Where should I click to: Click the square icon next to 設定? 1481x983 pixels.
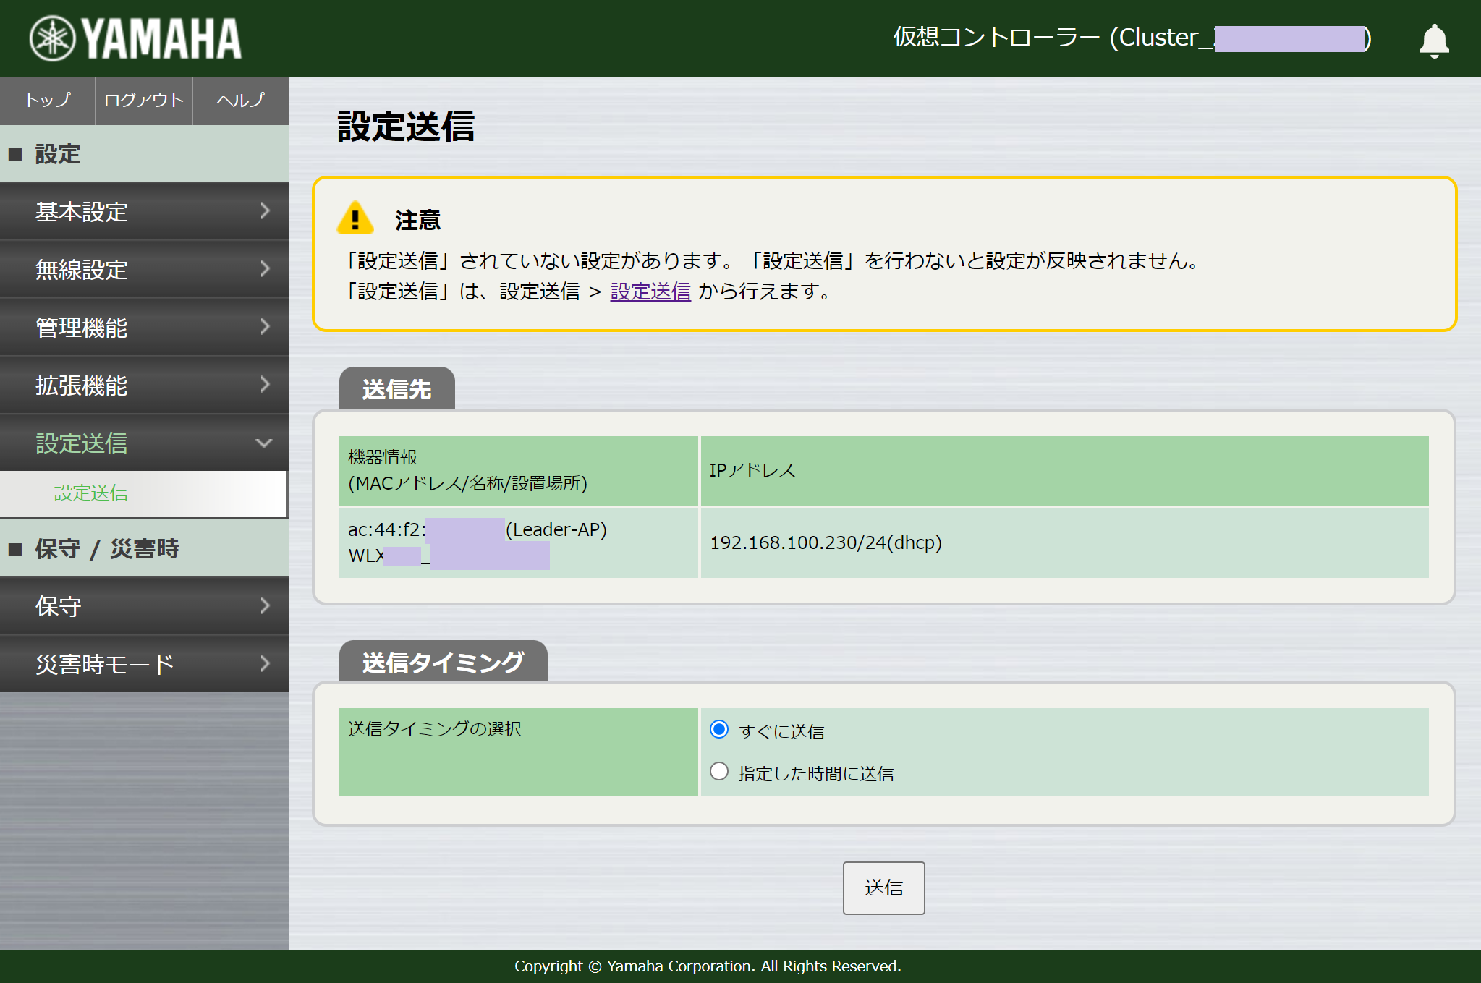click(15, 154)
